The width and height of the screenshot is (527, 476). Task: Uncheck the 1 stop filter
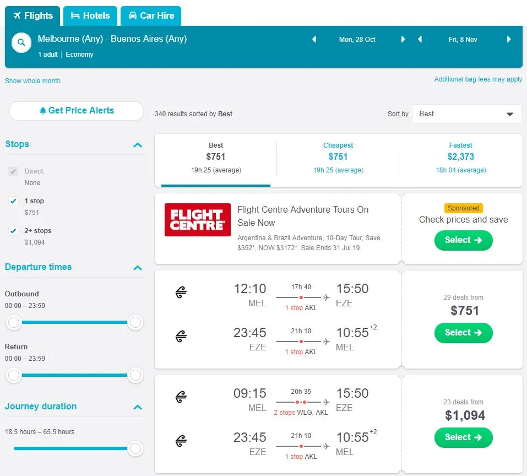point(13,201)
